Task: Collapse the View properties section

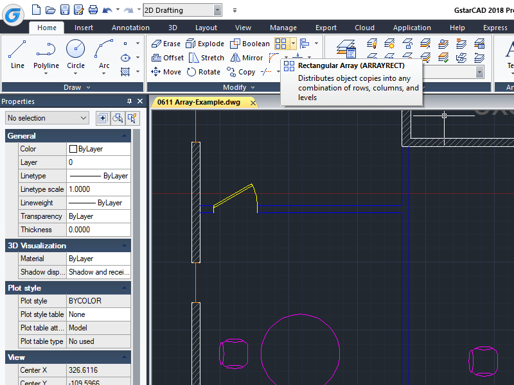Action: (x=125, y=357)
